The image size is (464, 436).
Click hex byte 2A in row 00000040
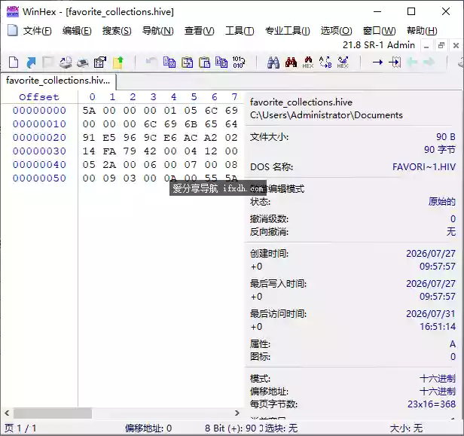(x=109, y=164)
